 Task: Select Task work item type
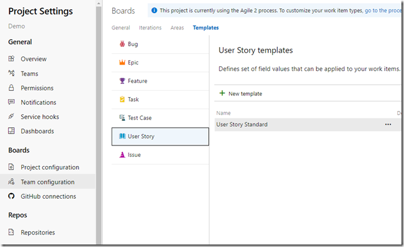point(160,100)
